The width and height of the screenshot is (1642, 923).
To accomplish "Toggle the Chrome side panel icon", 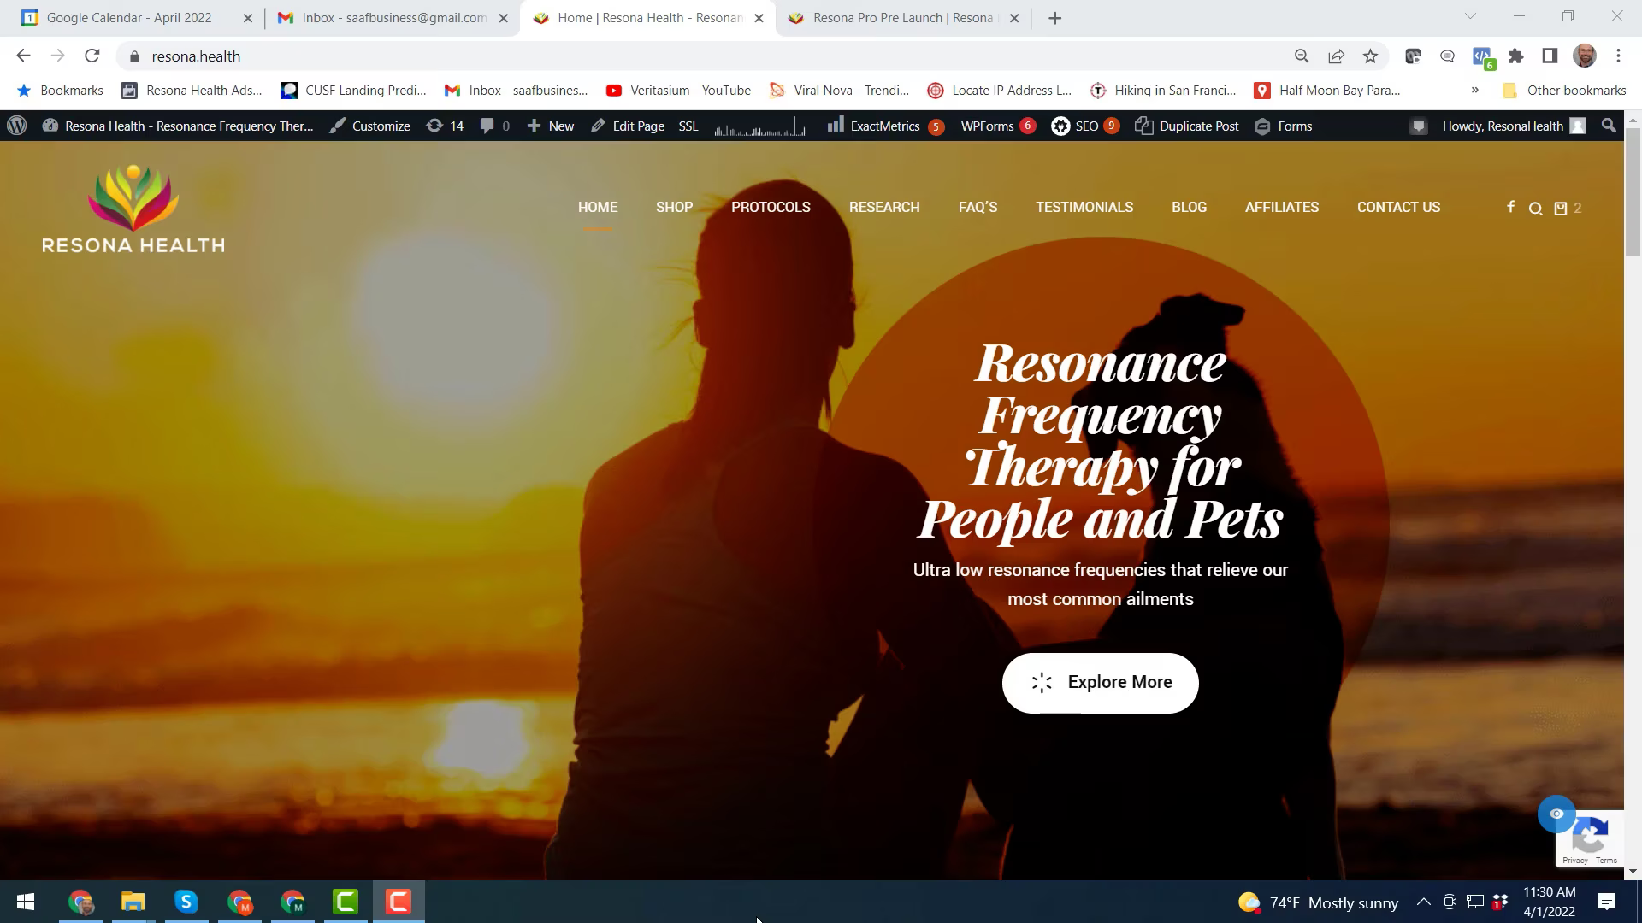I will click(1550, 56).
